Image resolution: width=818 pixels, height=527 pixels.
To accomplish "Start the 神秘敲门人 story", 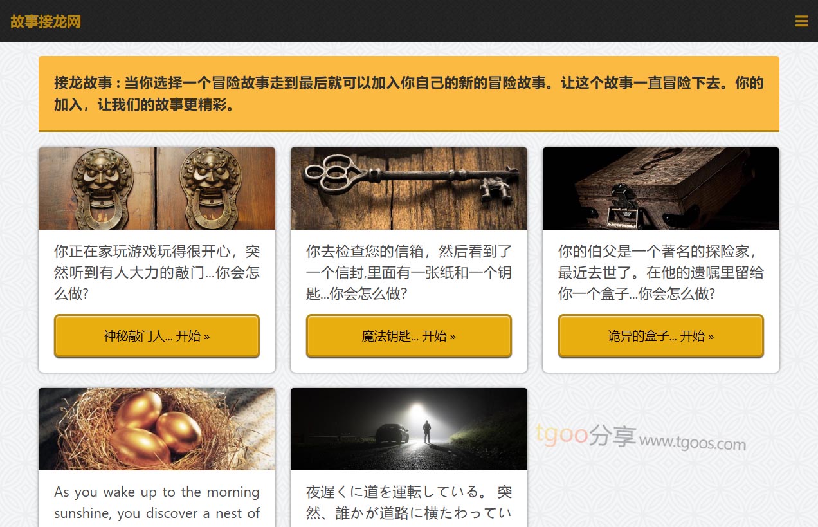I will [x=157, y=336].
